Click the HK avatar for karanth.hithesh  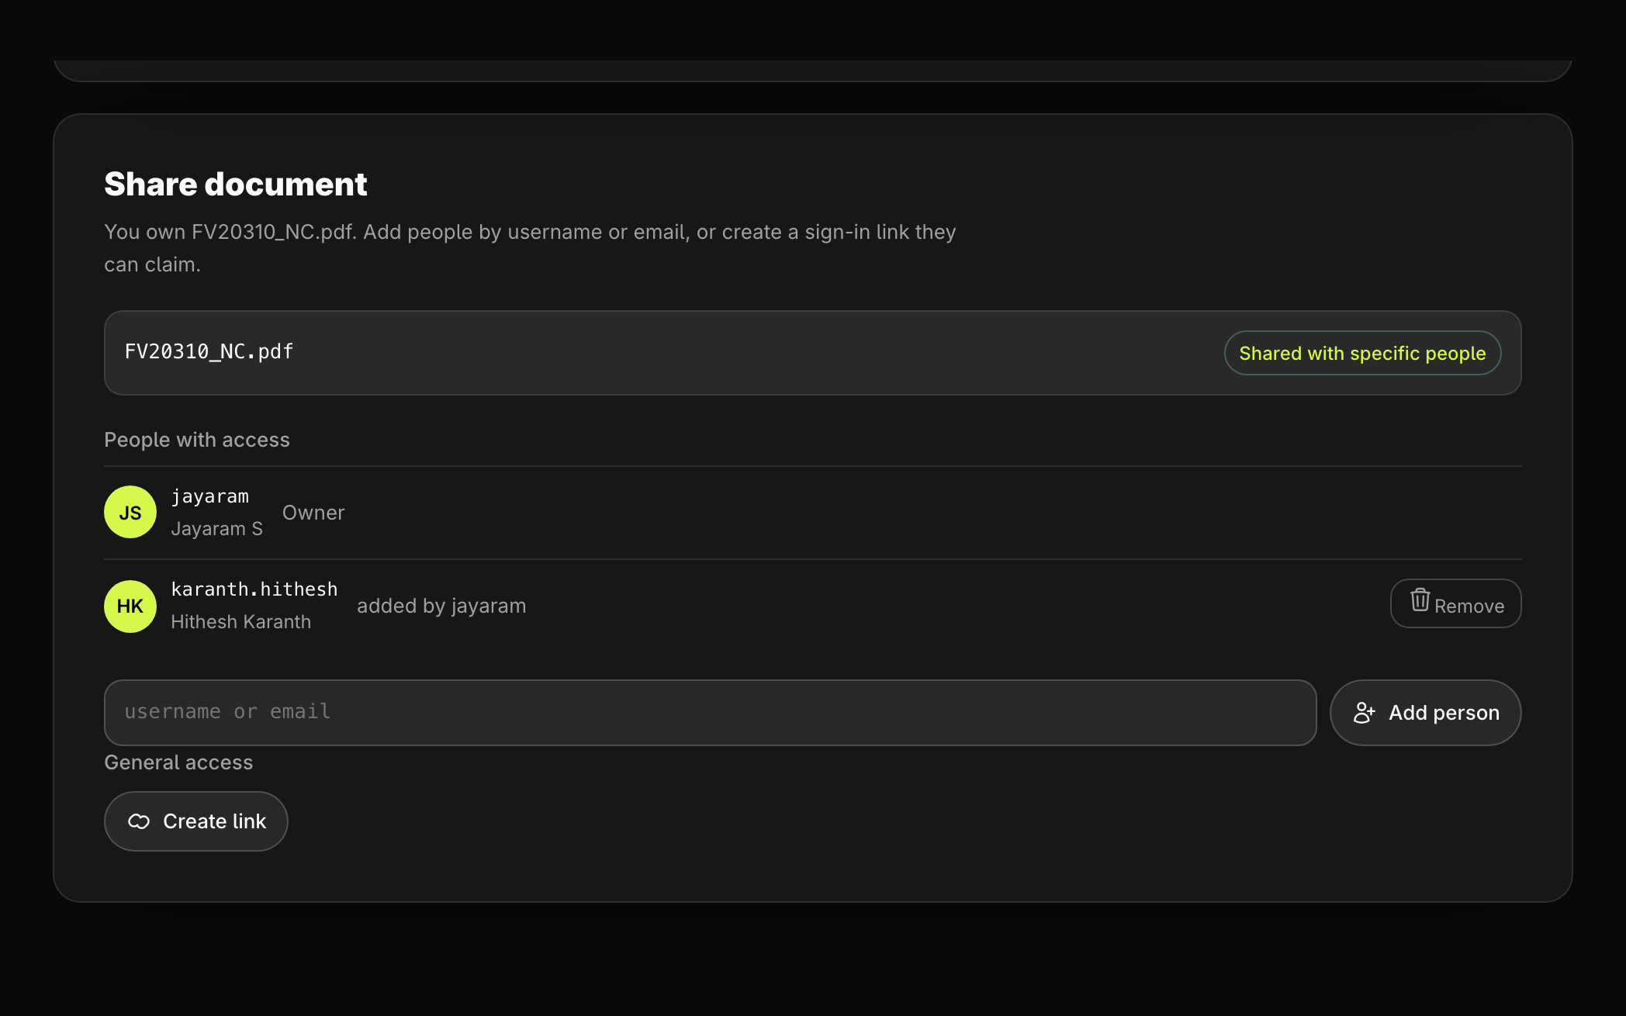(130, 606)
